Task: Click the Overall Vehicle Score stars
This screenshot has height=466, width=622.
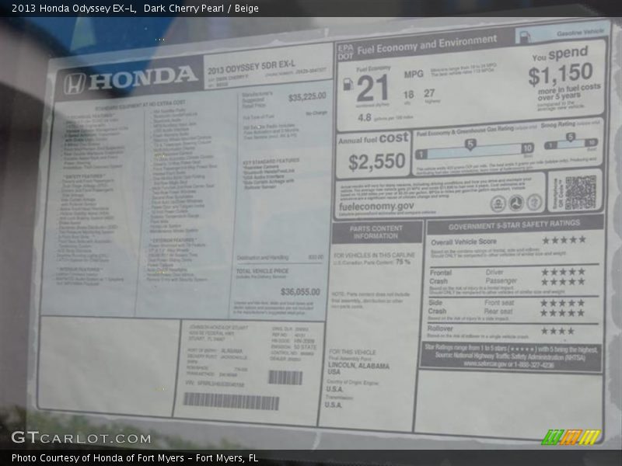Action: (564, 240)
